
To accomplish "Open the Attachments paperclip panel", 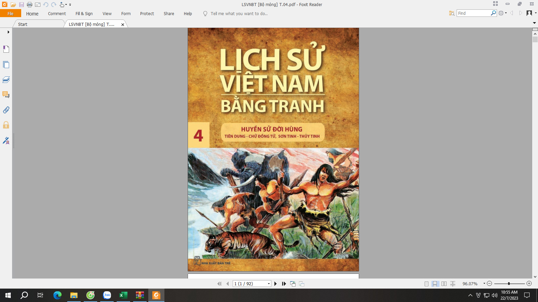I will [x=6, y=110].
